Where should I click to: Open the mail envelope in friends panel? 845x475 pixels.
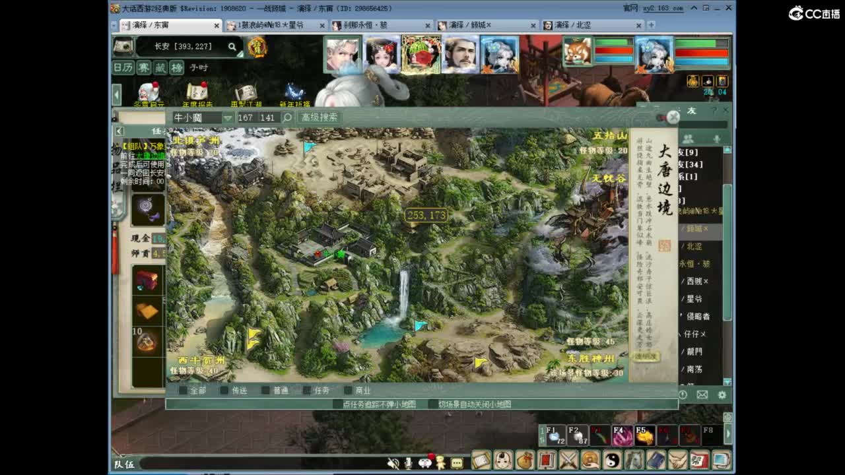coord(702,395)
